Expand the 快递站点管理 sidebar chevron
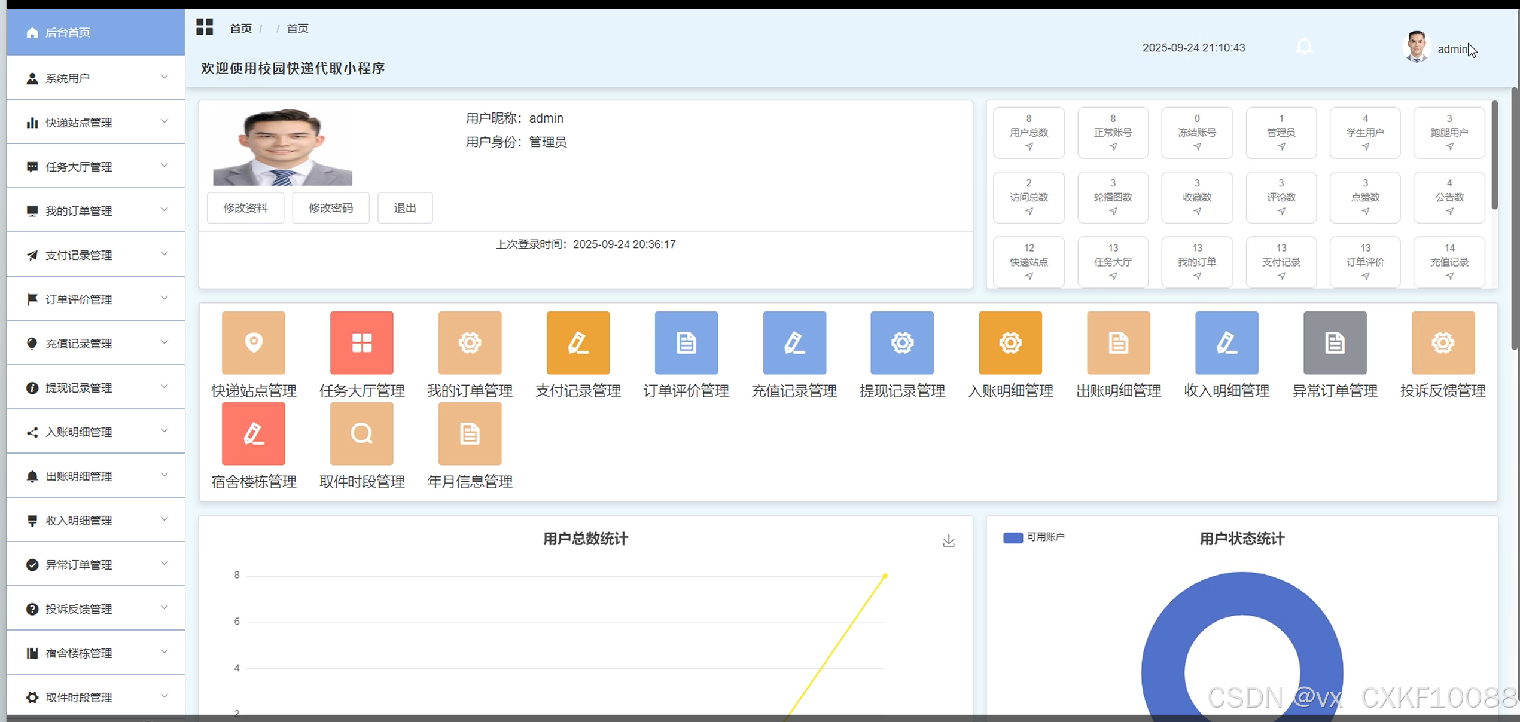Screen dimensions: 1520x722 [165, 121]
